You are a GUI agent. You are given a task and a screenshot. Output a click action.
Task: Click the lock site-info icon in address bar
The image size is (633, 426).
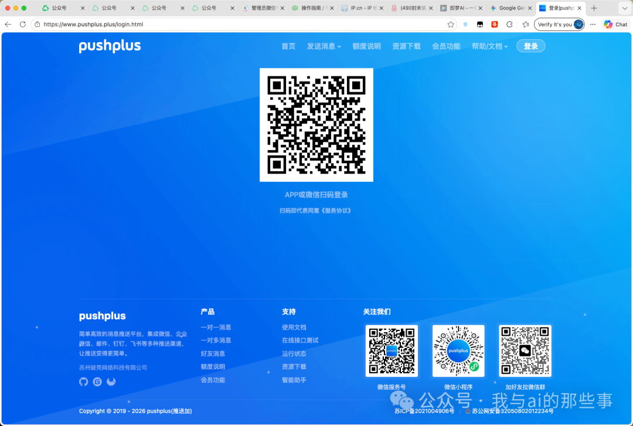pyautogui.click(x=37, y=24)
